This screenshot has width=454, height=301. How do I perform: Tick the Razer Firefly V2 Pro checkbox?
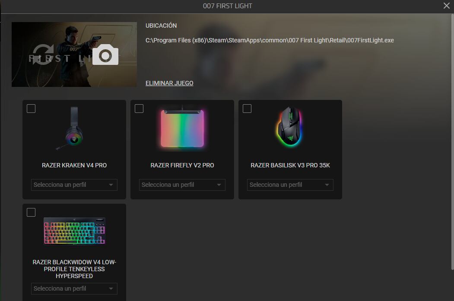coord(139,109)
